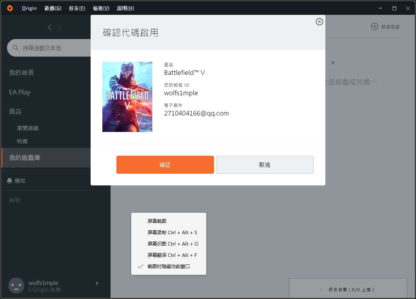Click the notification bell icon
The width and height of the screenshot is (416, 299).
(9, 181)
